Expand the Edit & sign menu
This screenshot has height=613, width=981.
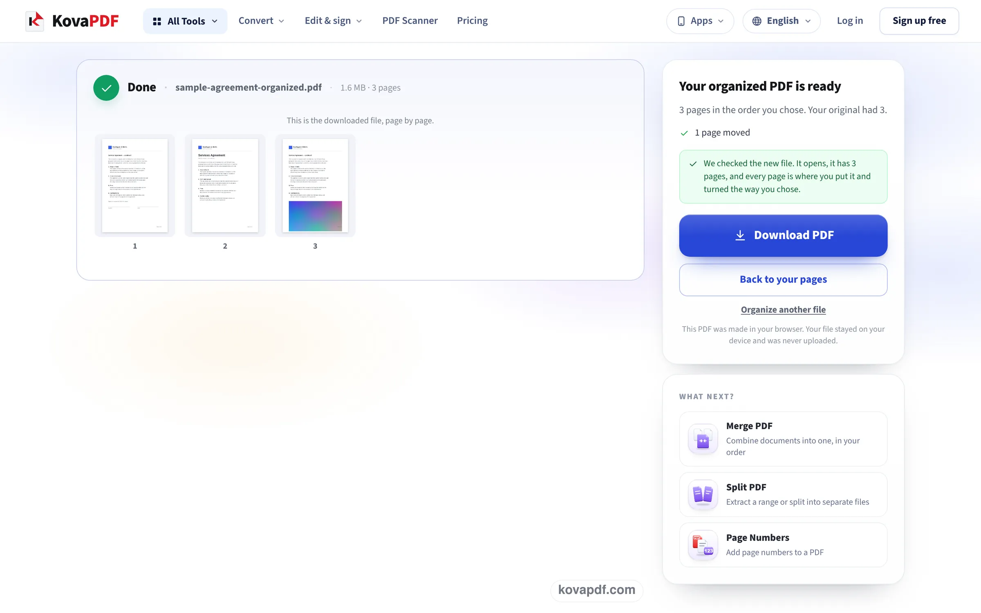(x=333, y=21)
